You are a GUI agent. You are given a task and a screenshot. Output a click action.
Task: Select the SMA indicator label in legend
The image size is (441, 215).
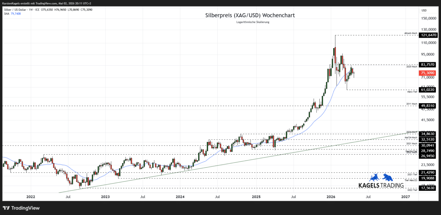point(6,14)
